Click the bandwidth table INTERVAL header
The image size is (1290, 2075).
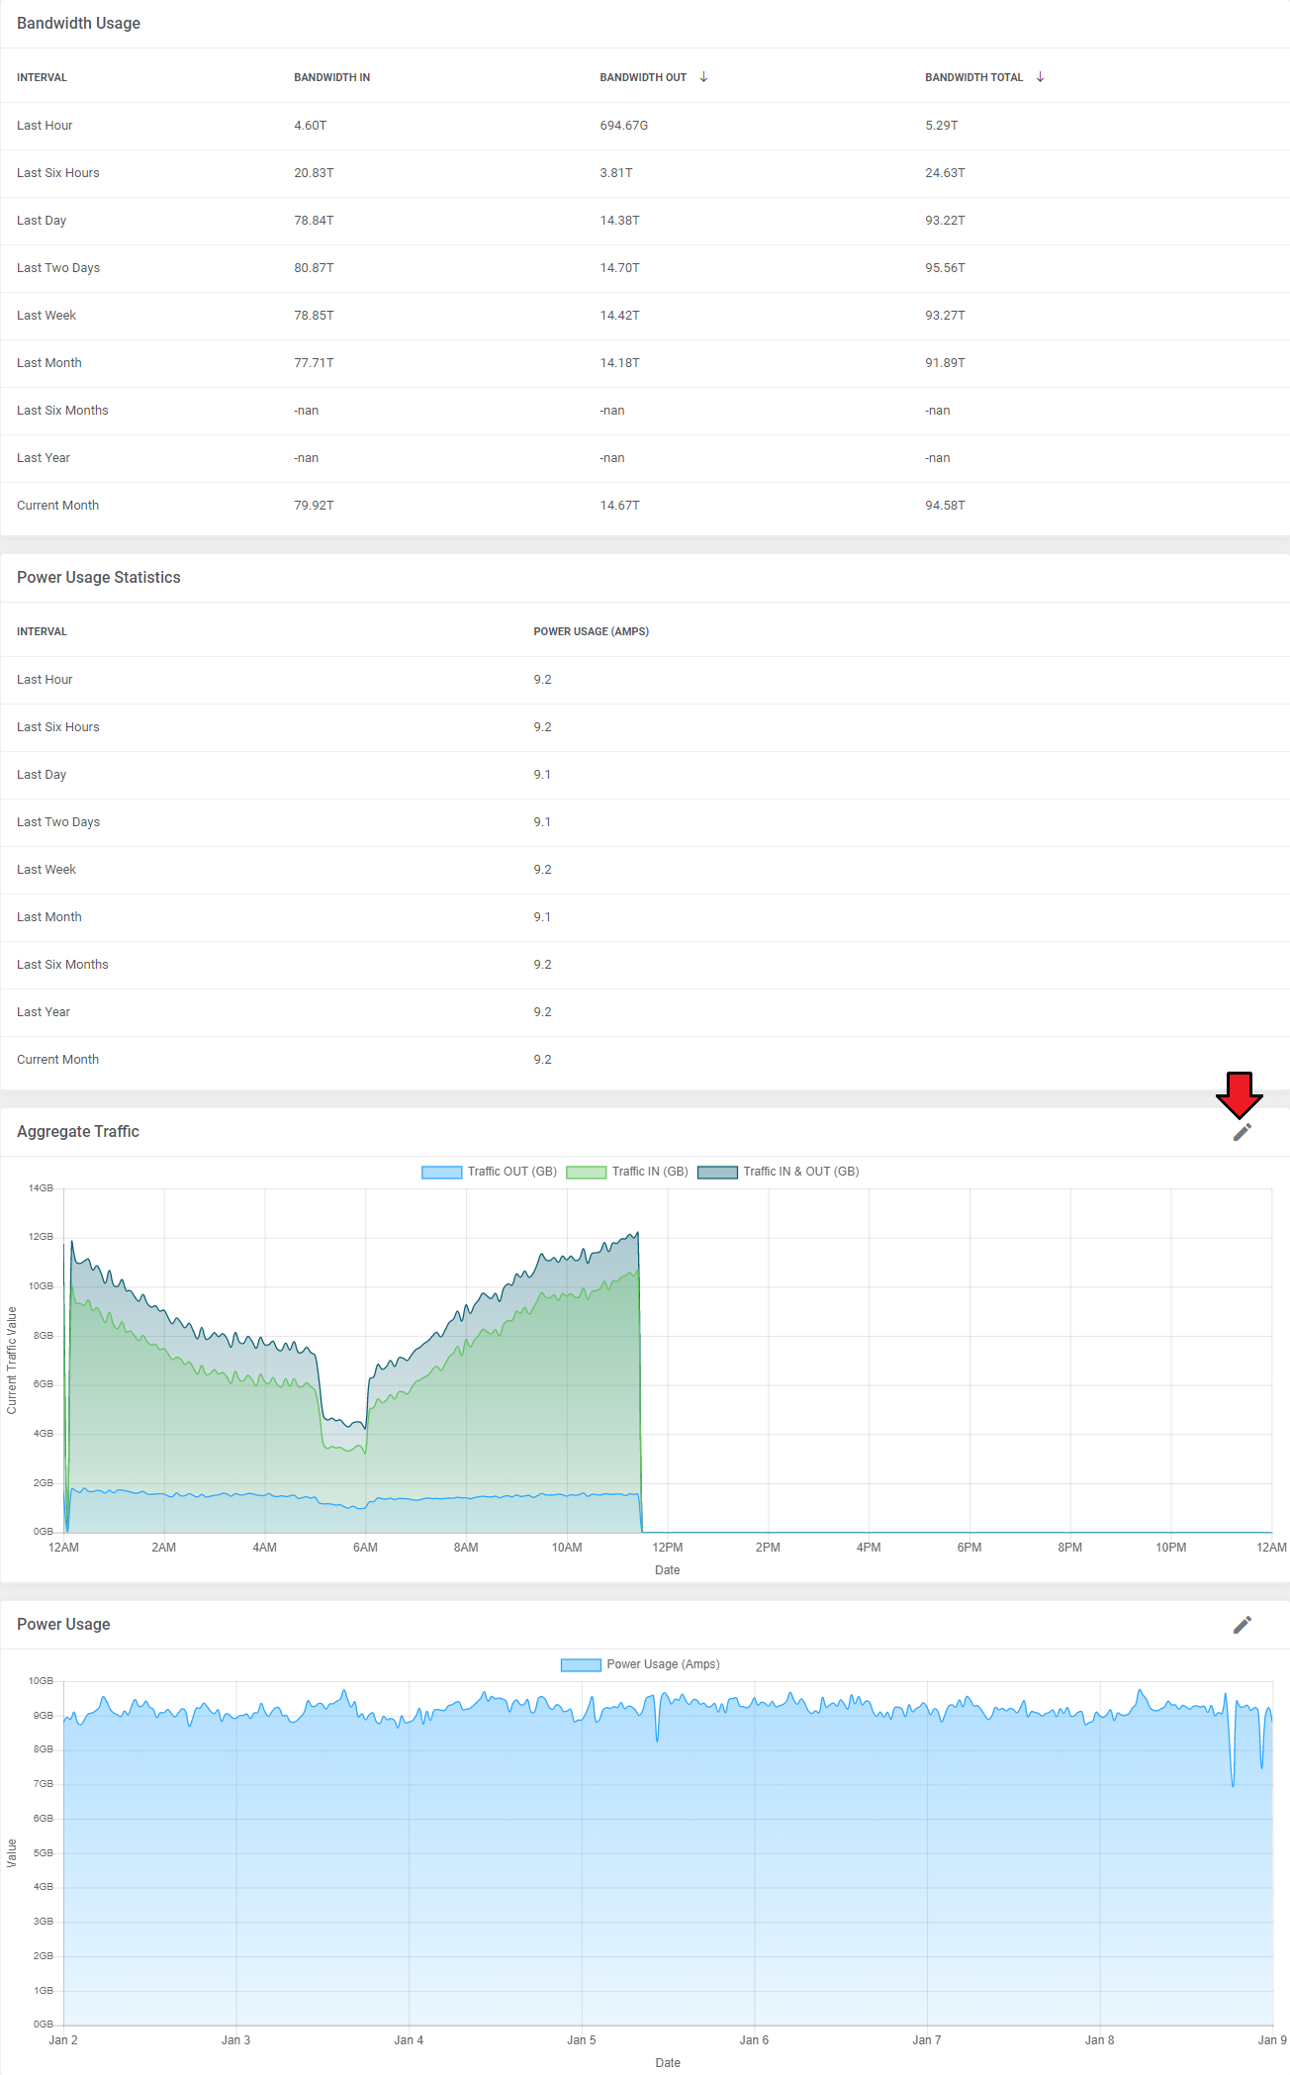coord(42,77)
